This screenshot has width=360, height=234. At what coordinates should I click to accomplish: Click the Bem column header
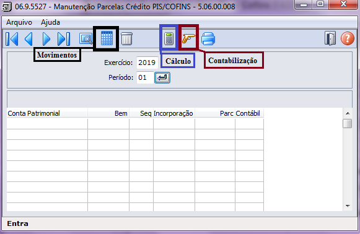click(x=108, y=113)
